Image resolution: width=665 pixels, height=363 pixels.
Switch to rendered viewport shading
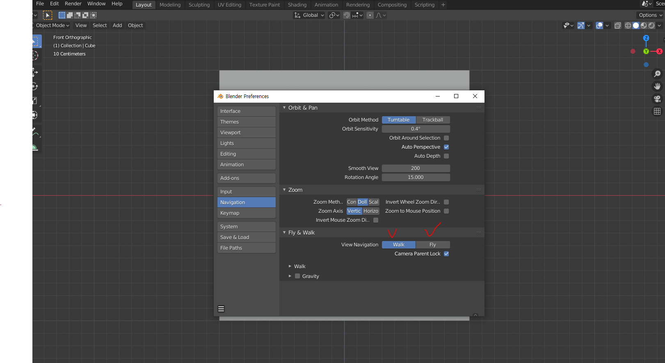651,25
